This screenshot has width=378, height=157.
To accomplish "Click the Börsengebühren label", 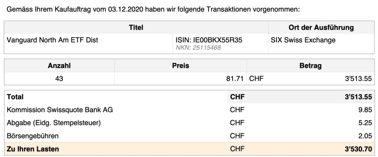I will 33,136.
